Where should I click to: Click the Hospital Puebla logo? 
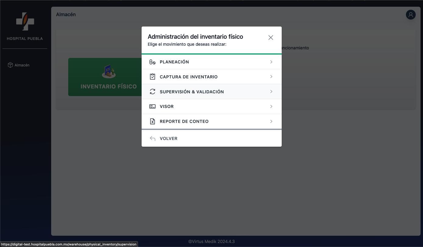pos(25,22)
